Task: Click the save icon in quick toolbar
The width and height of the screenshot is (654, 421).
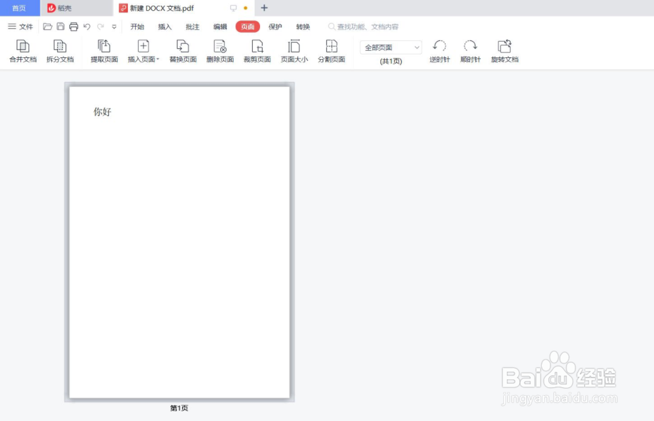Action: [x=60, y=27]
